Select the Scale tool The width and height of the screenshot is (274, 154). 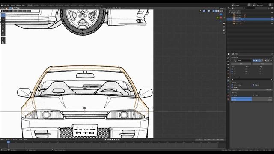3,30
